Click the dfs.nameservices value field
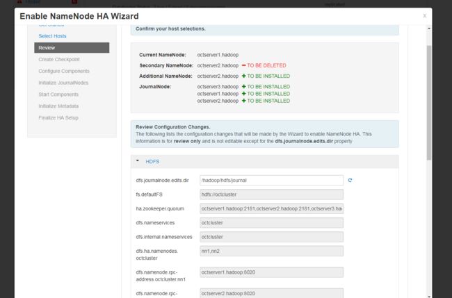This screenshot has width=452, height=298. pyautogui.click(x=271, y=222)
